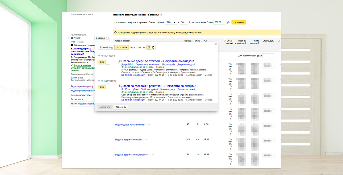The width and height of the screenshot is (343, 175).
Task: Toggle off ad № M-4969115598 switch
Action: point(104,87)
